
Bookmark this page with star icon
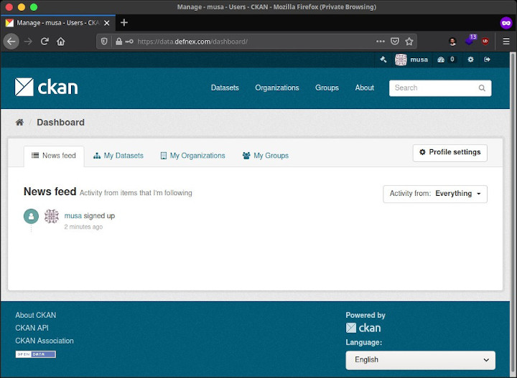[x=409, y=41]
